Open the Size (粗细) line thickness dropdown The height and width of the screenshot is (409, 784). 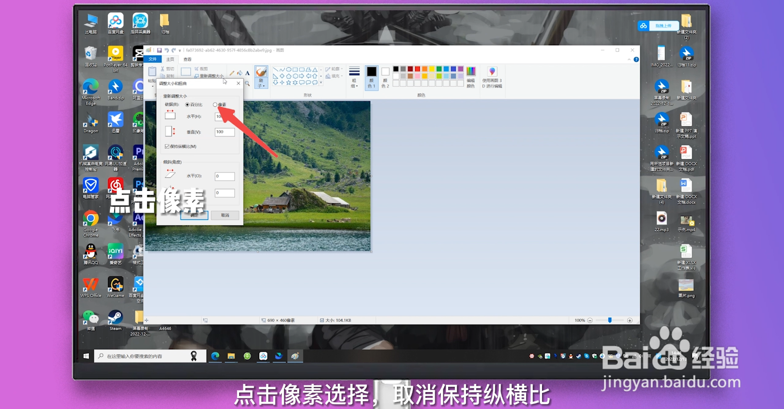click(x=354, y=77)
